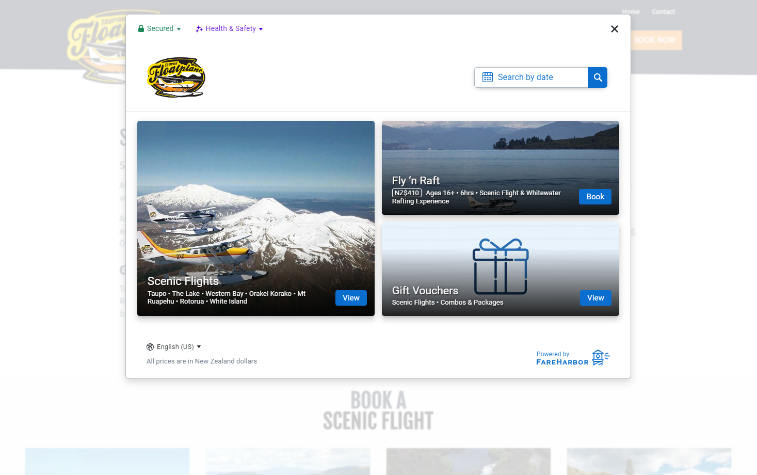
Task: Click the magnifying glass search icon
Action: coord(597,77)
